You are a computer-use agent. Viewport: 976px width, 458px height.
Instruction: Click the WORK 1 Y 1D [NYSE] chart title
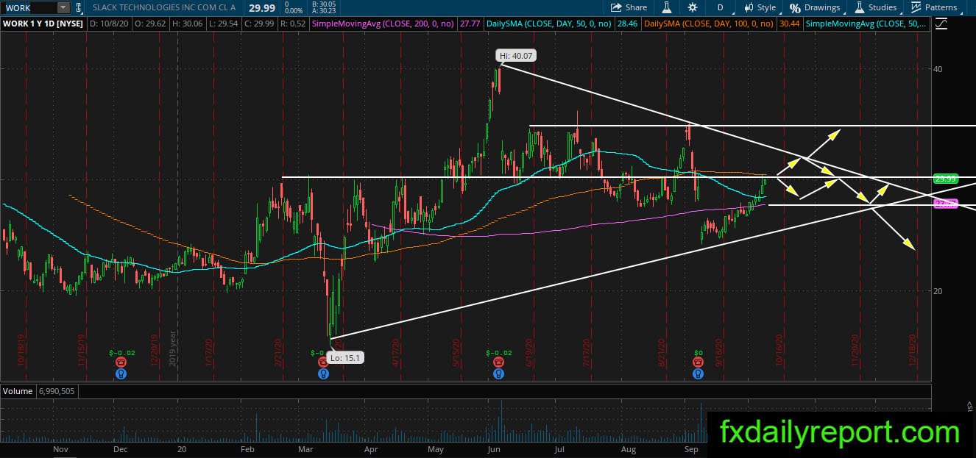pyautogui.click(x=43, y=24)
